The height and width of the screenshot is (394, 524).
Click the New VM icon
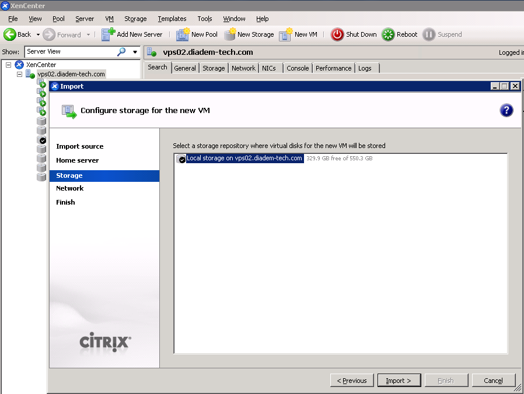286,34
